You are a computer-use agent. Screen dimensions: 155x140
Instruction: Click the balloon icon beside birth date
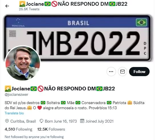(x=41, y=121)
